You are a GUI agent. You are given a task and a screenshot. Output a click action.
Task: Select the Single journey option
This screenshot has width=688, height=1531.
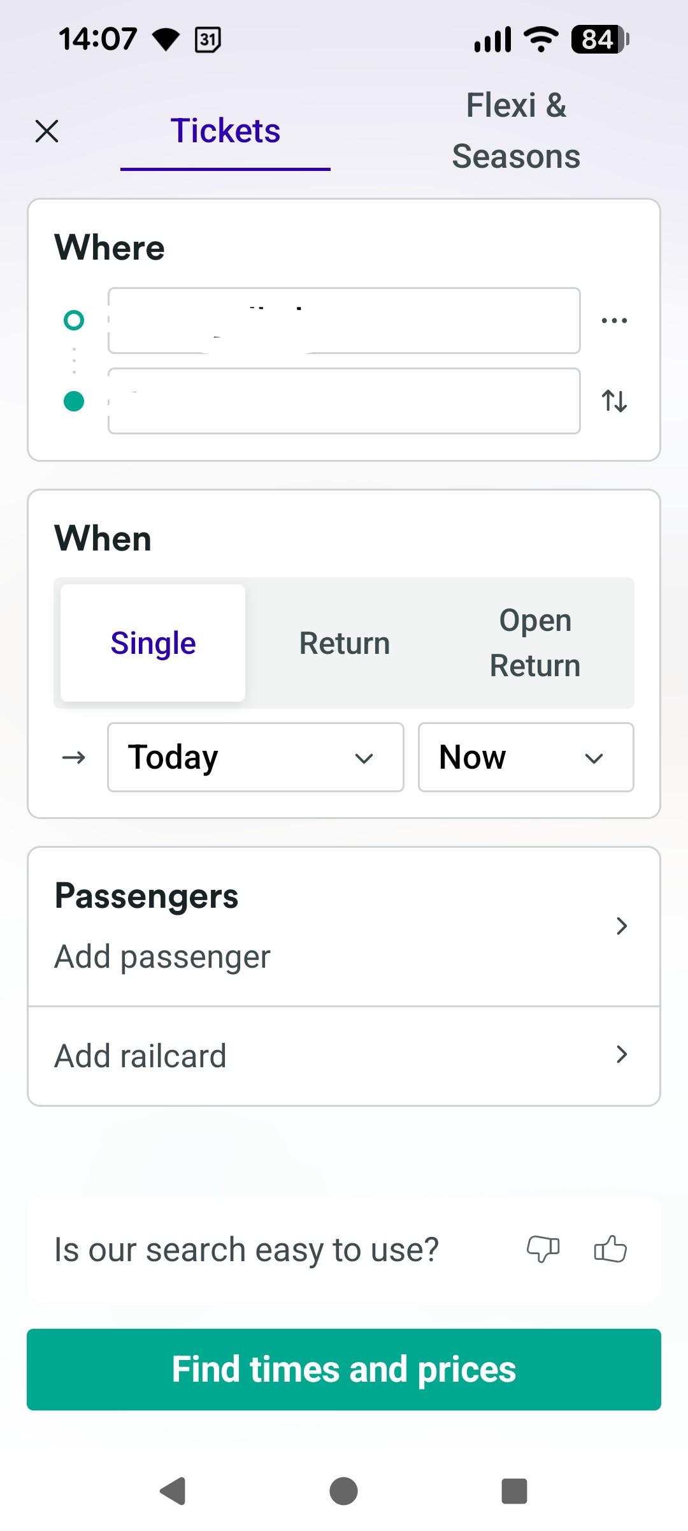point(153,643)
